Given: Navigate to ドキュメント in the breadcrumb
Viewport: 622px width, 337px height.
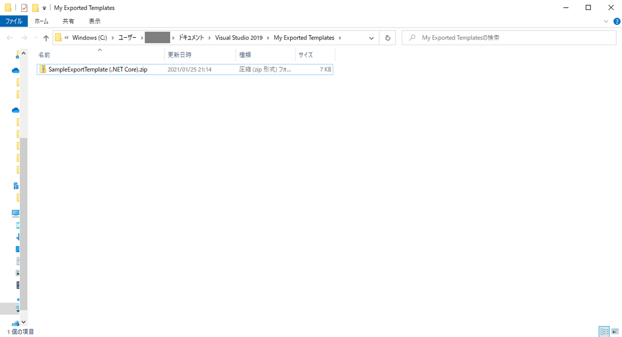Looking at the screenshot, I should [191, 38].
